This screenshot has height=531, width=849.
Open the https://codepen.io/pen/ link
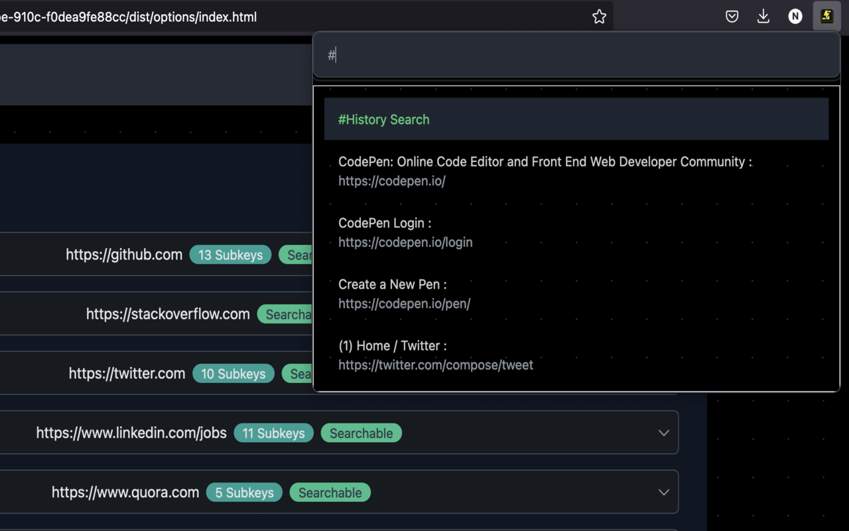[x=404, y=304]
